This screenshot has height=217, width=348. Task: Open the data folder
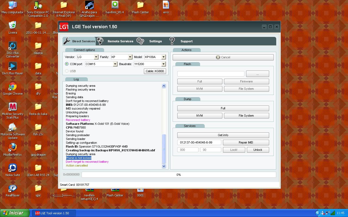pyautogui.click(x=38, y=68)
